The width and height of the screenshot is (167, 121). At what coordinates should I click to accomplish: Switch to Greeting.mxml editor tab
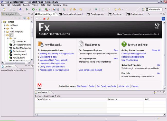point(97,14)
